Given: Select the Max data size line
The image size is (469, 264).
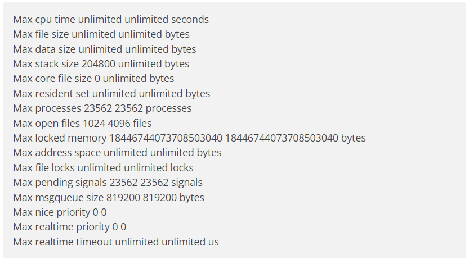Looking at the screenshot, I should point(105,49).
